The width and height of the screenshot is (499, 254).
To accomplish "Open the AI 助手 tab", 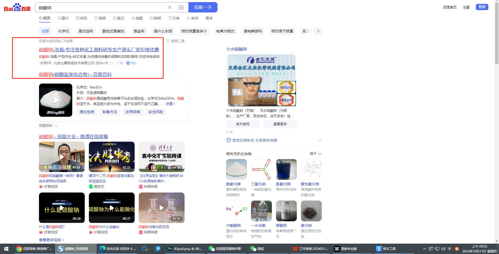I will [193, 18].
